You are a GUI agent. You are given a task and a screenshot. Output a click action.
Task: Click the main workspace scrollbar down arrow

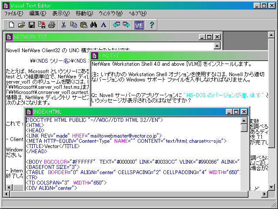coord(271,187)
